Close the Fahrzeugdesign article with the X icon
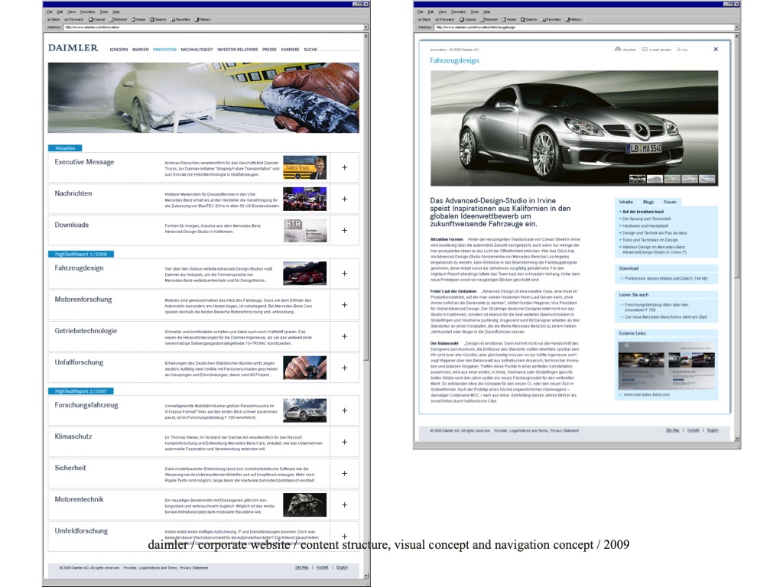The width and height of the screenshot is (783, 587). pyautogui.click(x=716, y=49)
